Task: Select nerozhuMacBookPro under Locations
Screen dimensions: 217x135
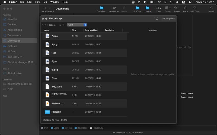Action: [19, 84]
